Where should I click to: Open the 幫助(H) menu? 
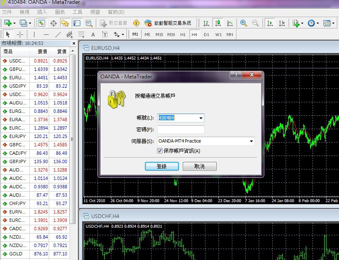[x=116, y=12]
